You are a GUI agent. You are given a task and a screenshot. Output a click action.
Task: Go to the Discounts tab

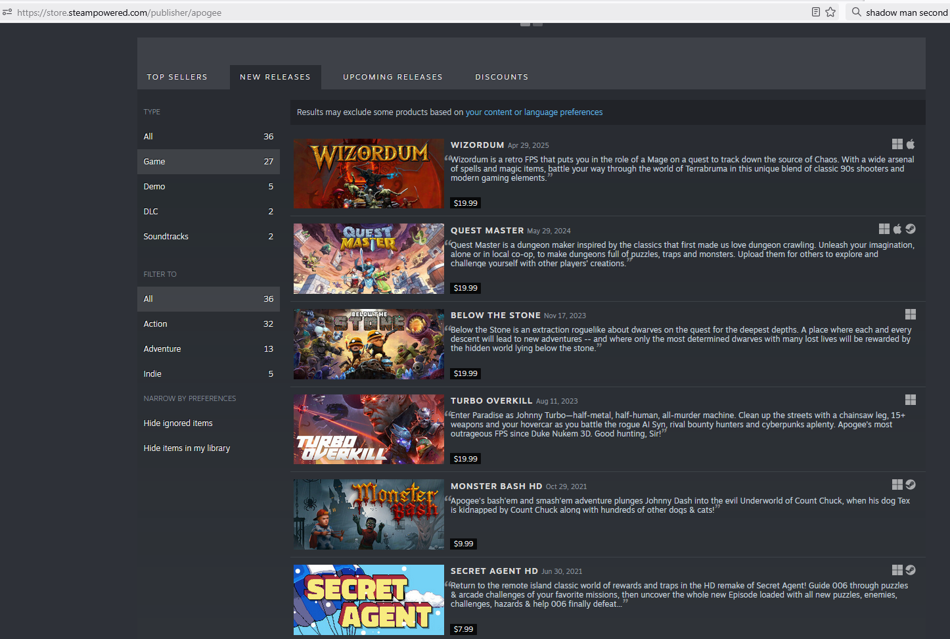[502, 77]
